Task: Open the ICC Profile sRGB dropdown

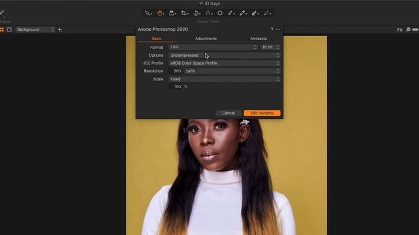Action: pos(225,63)
